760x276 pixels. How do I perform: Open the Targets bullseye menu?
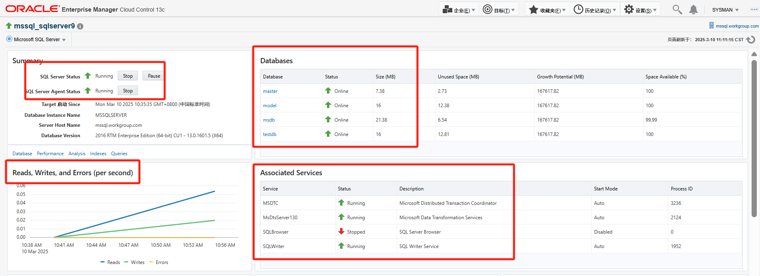pos(498,10)
